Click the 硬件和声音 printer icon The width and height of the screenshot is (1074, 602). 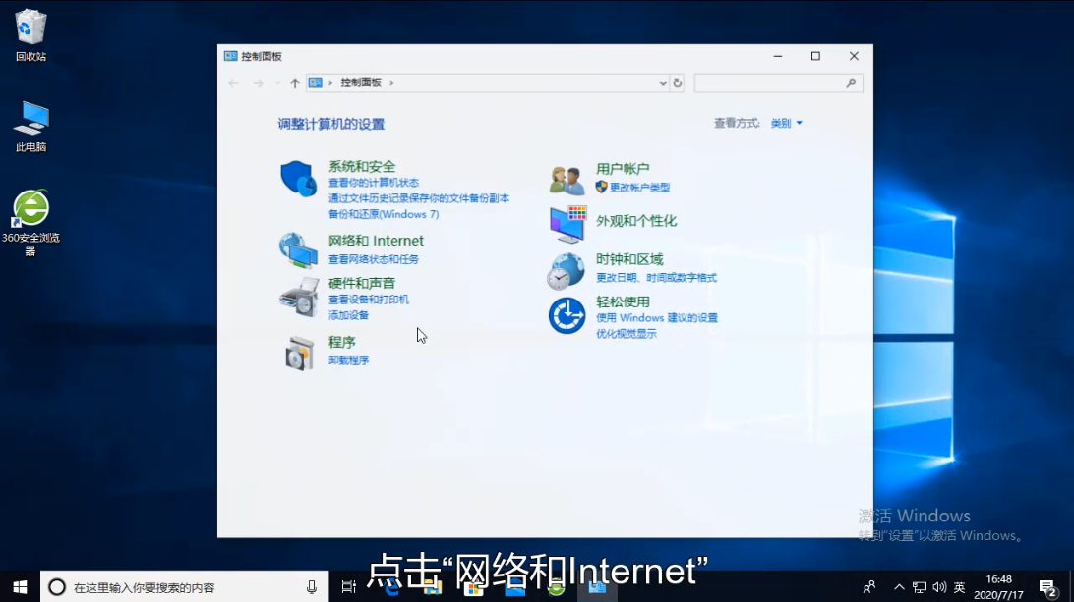click(x=298, y=296)
